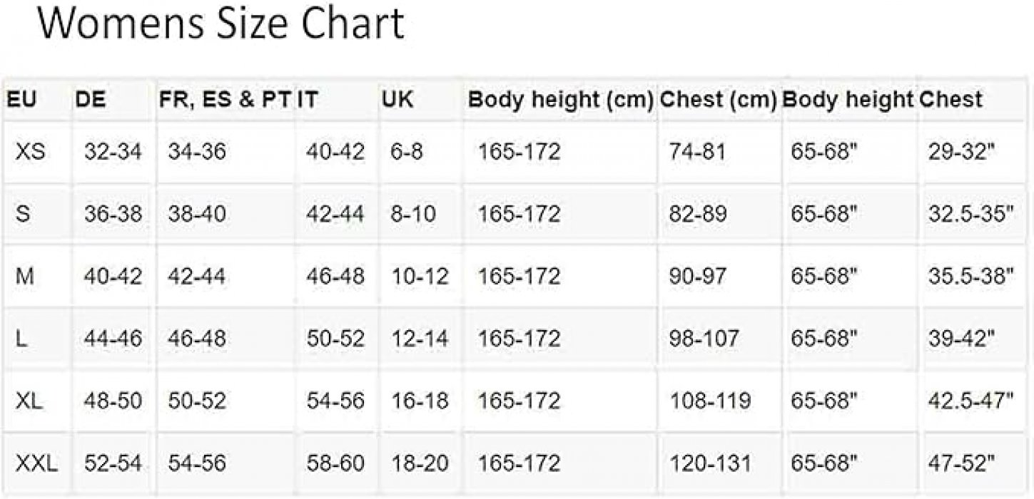This screenshot has width=1034, height=499.
Task: Click the Chest (cm) column header
Action: tap(719, 99)
